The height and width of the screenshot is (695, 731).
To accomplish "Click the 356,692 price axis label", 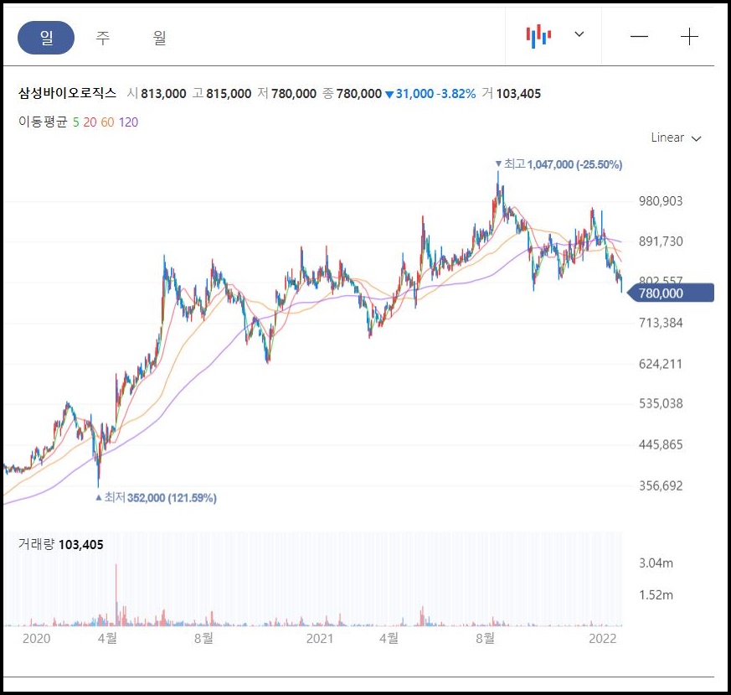I will click(x=661, y=486).
